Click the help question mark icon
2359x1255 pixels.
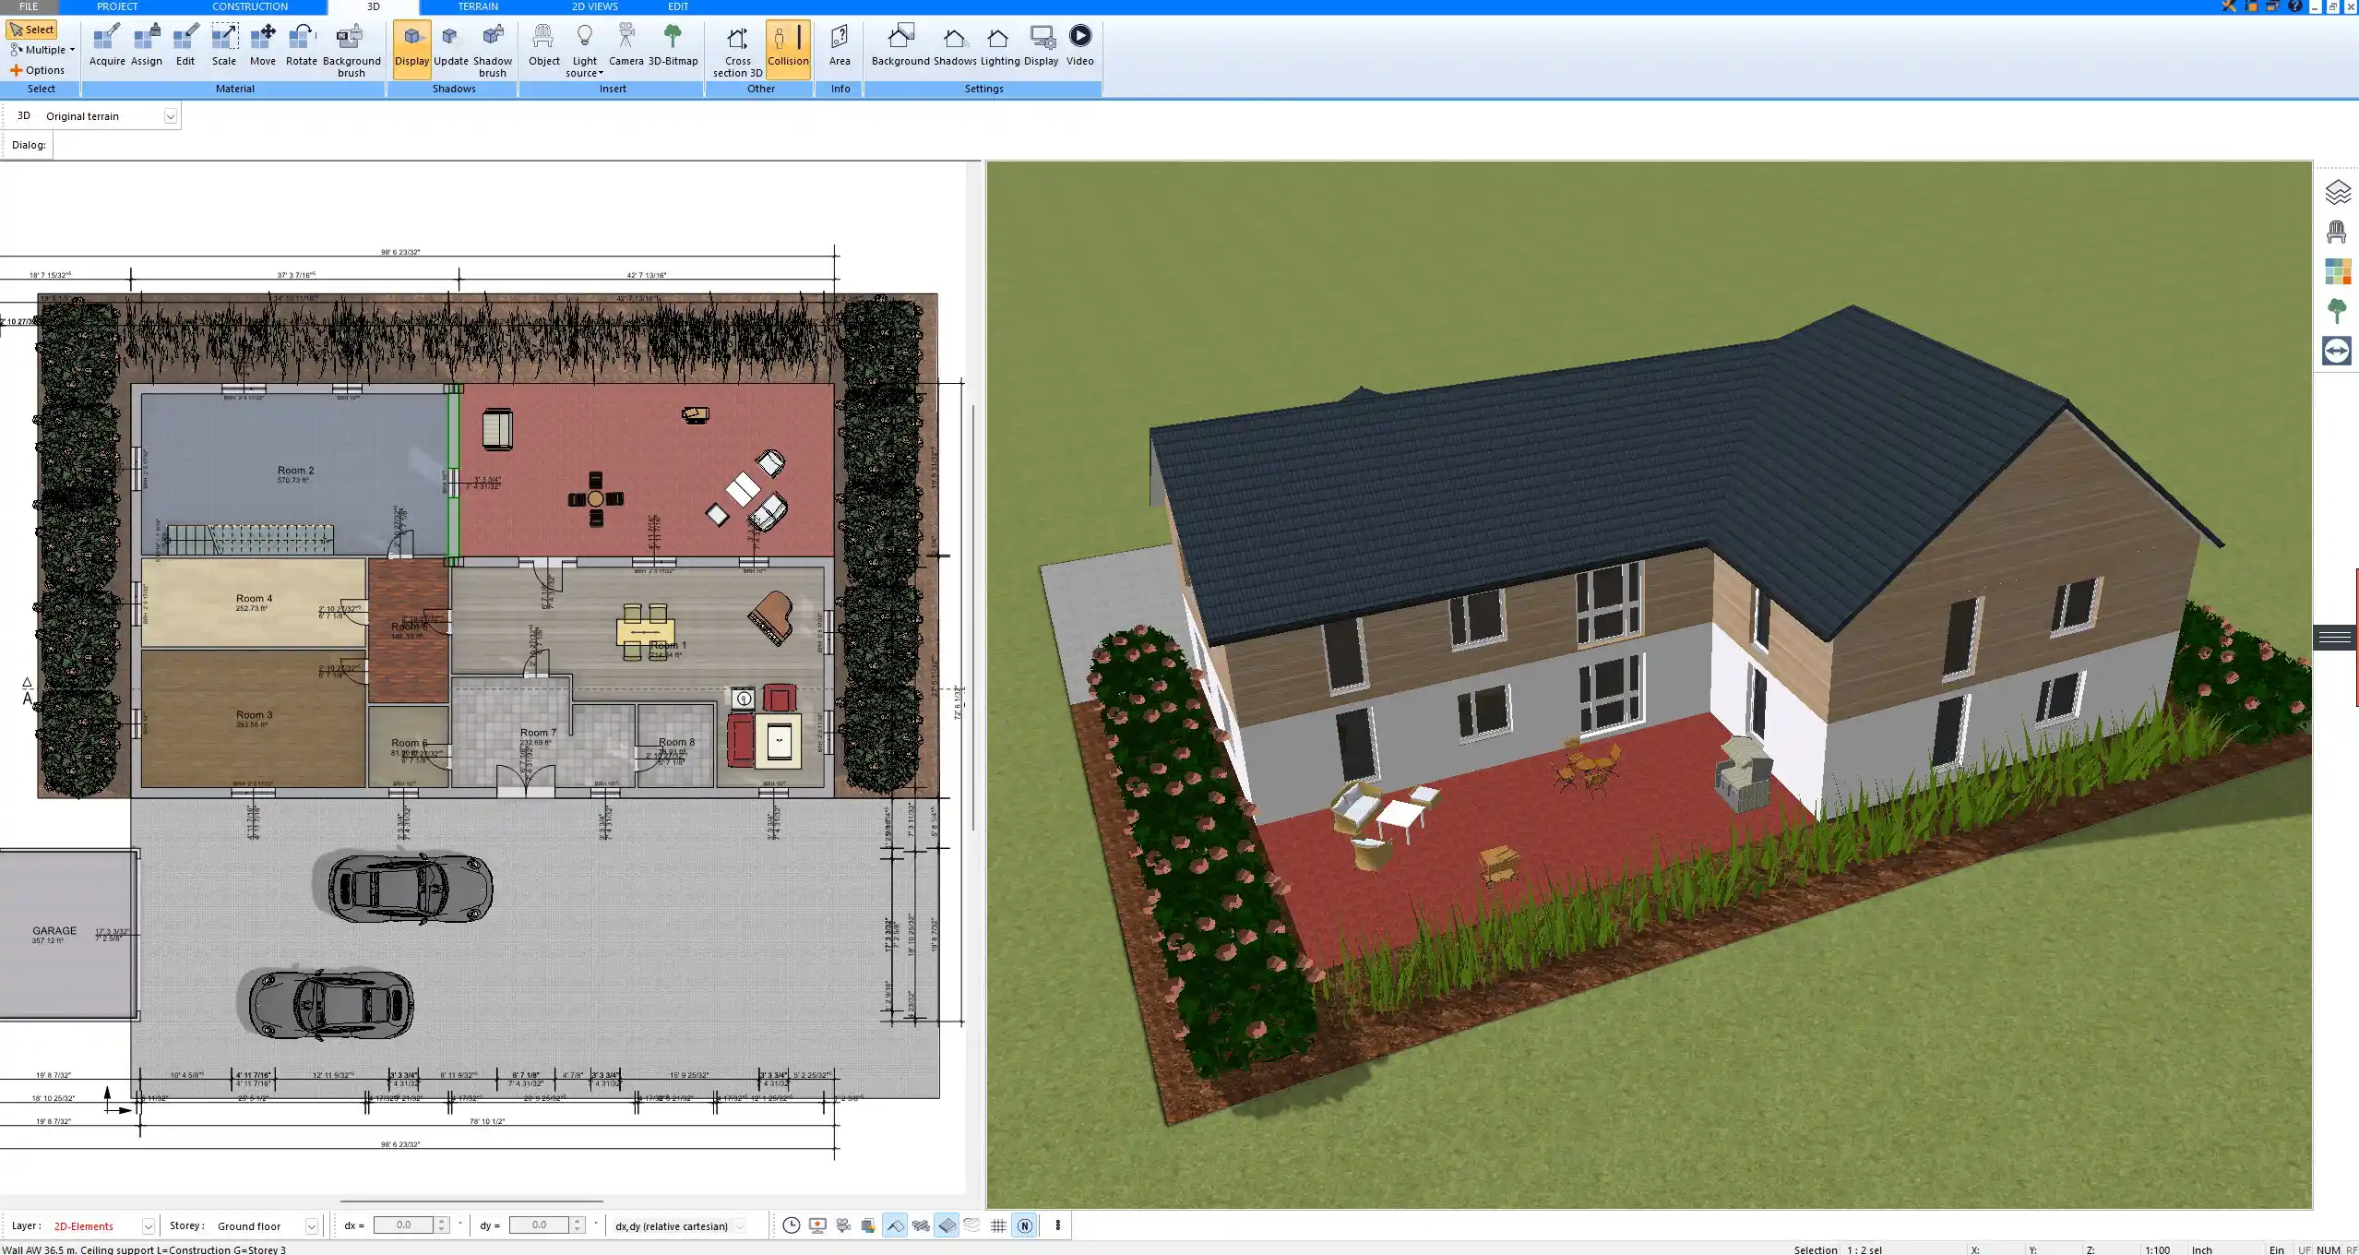pyautogui.click(x=2295, y=6)
